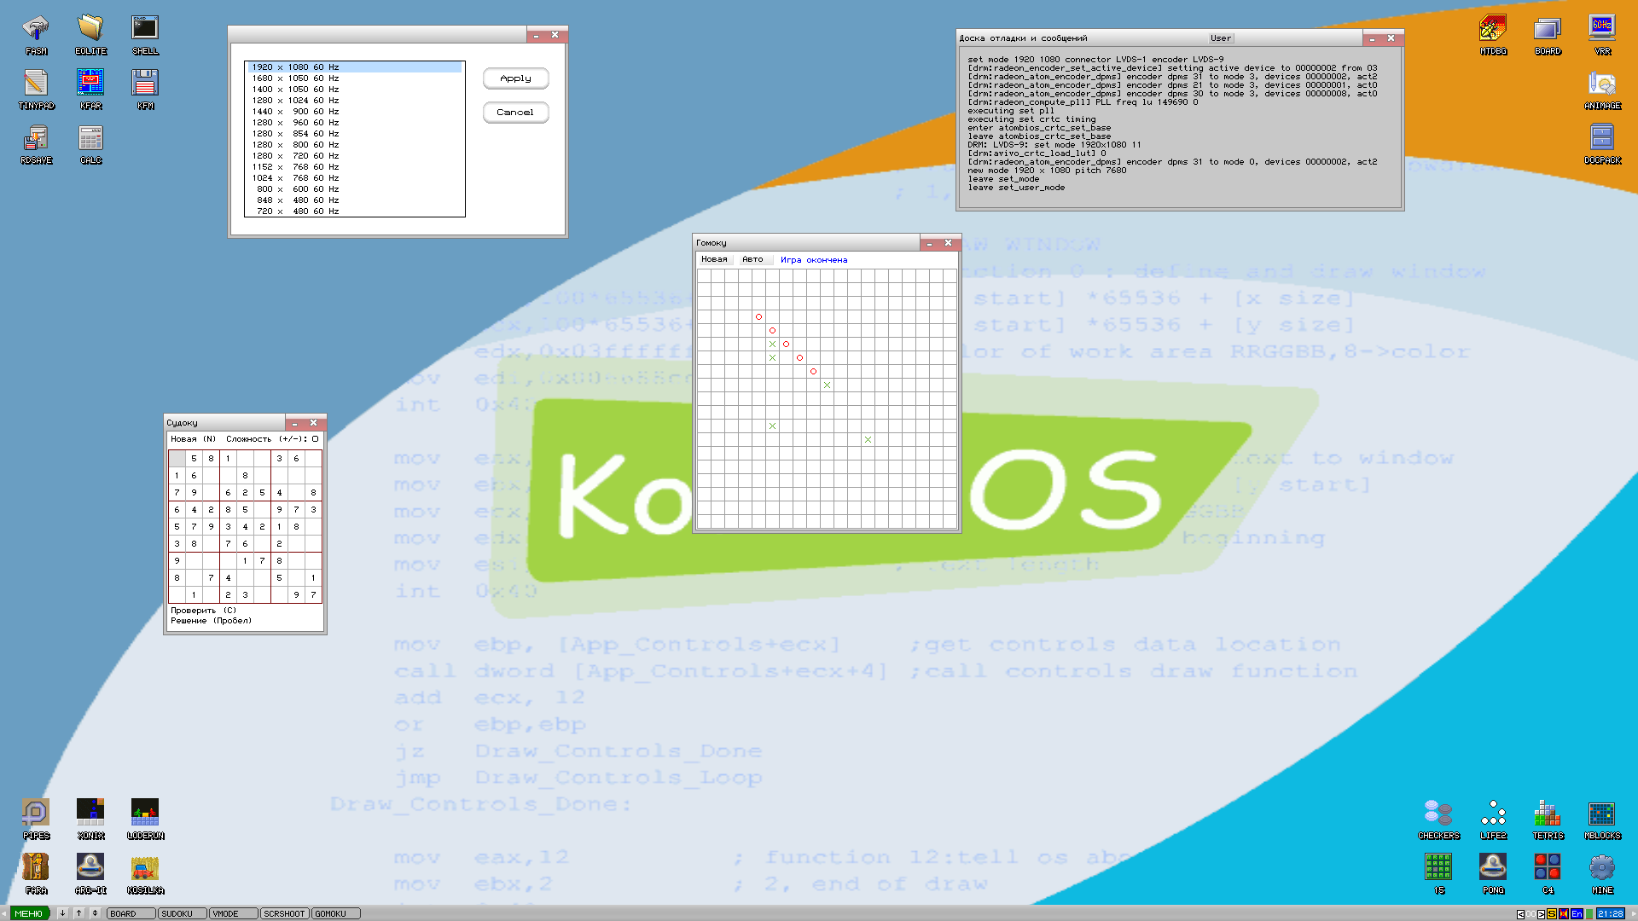Open the FASM assembler desktop icon
This screenshot has width=1638, height=921.
(x=36, y=34)
